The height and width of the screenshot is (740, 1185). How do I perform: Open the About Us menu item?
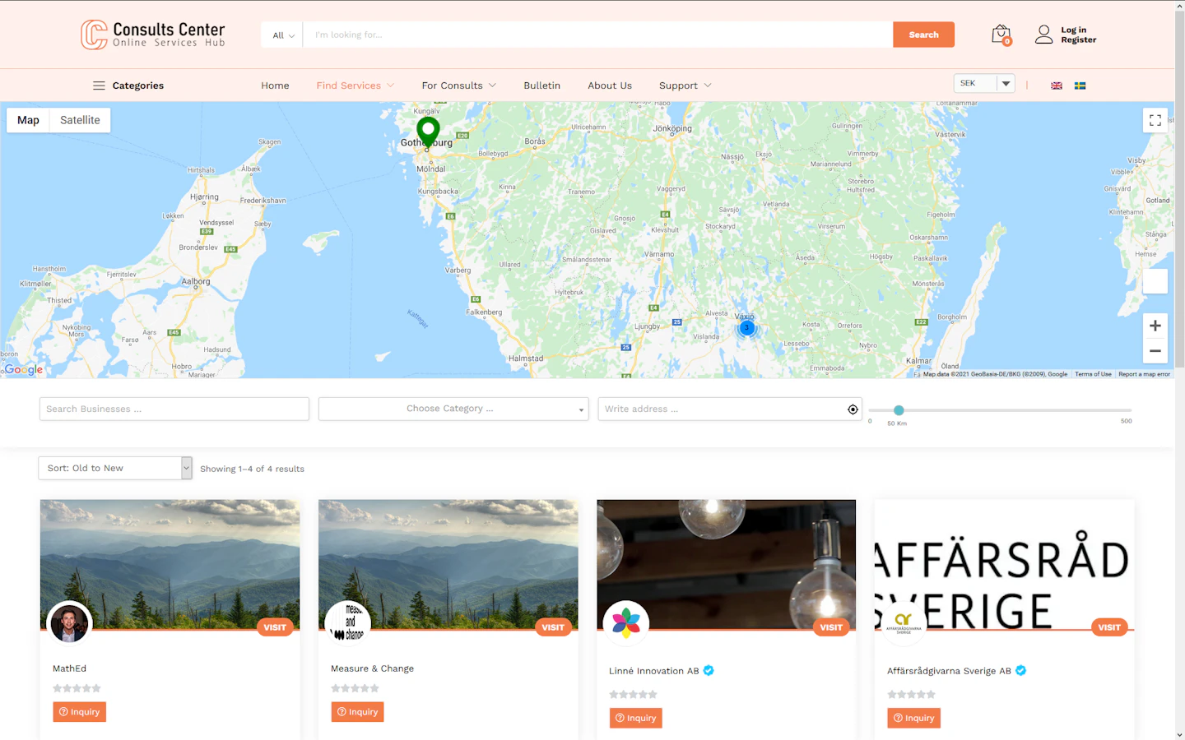tap(610, 86)
